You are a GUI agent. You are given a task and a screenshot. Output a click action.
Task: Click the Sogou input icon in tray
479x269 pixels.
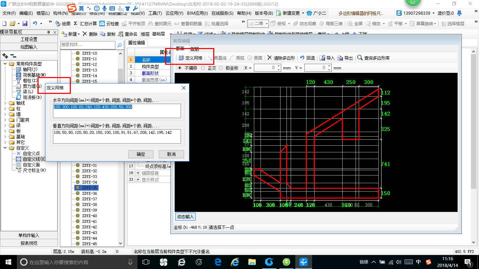(x=428, y=262)
